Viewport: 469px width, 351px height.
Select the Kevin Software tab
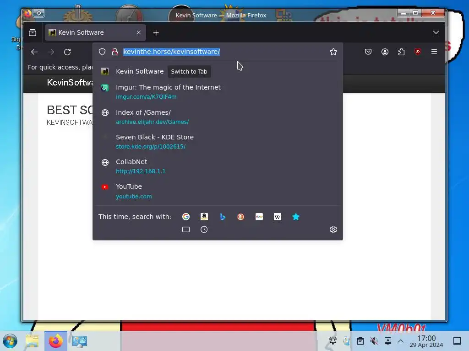click(95, 32)
